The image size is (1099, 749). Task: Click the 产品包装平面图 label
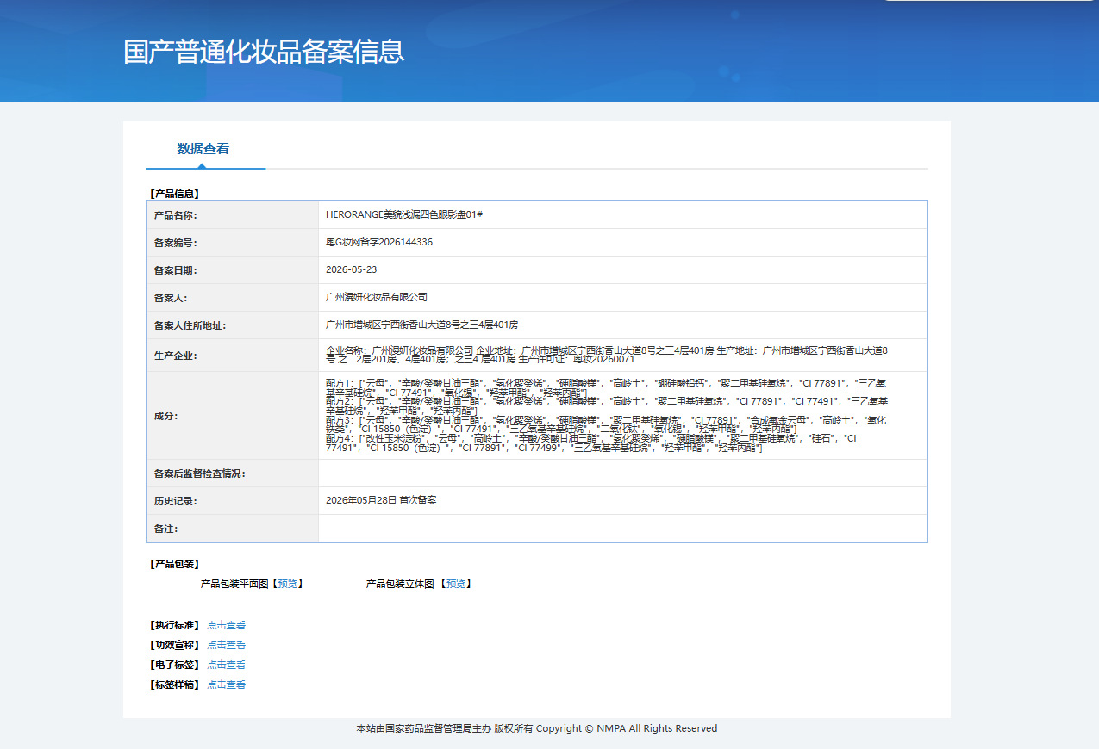tap(235, 584)
